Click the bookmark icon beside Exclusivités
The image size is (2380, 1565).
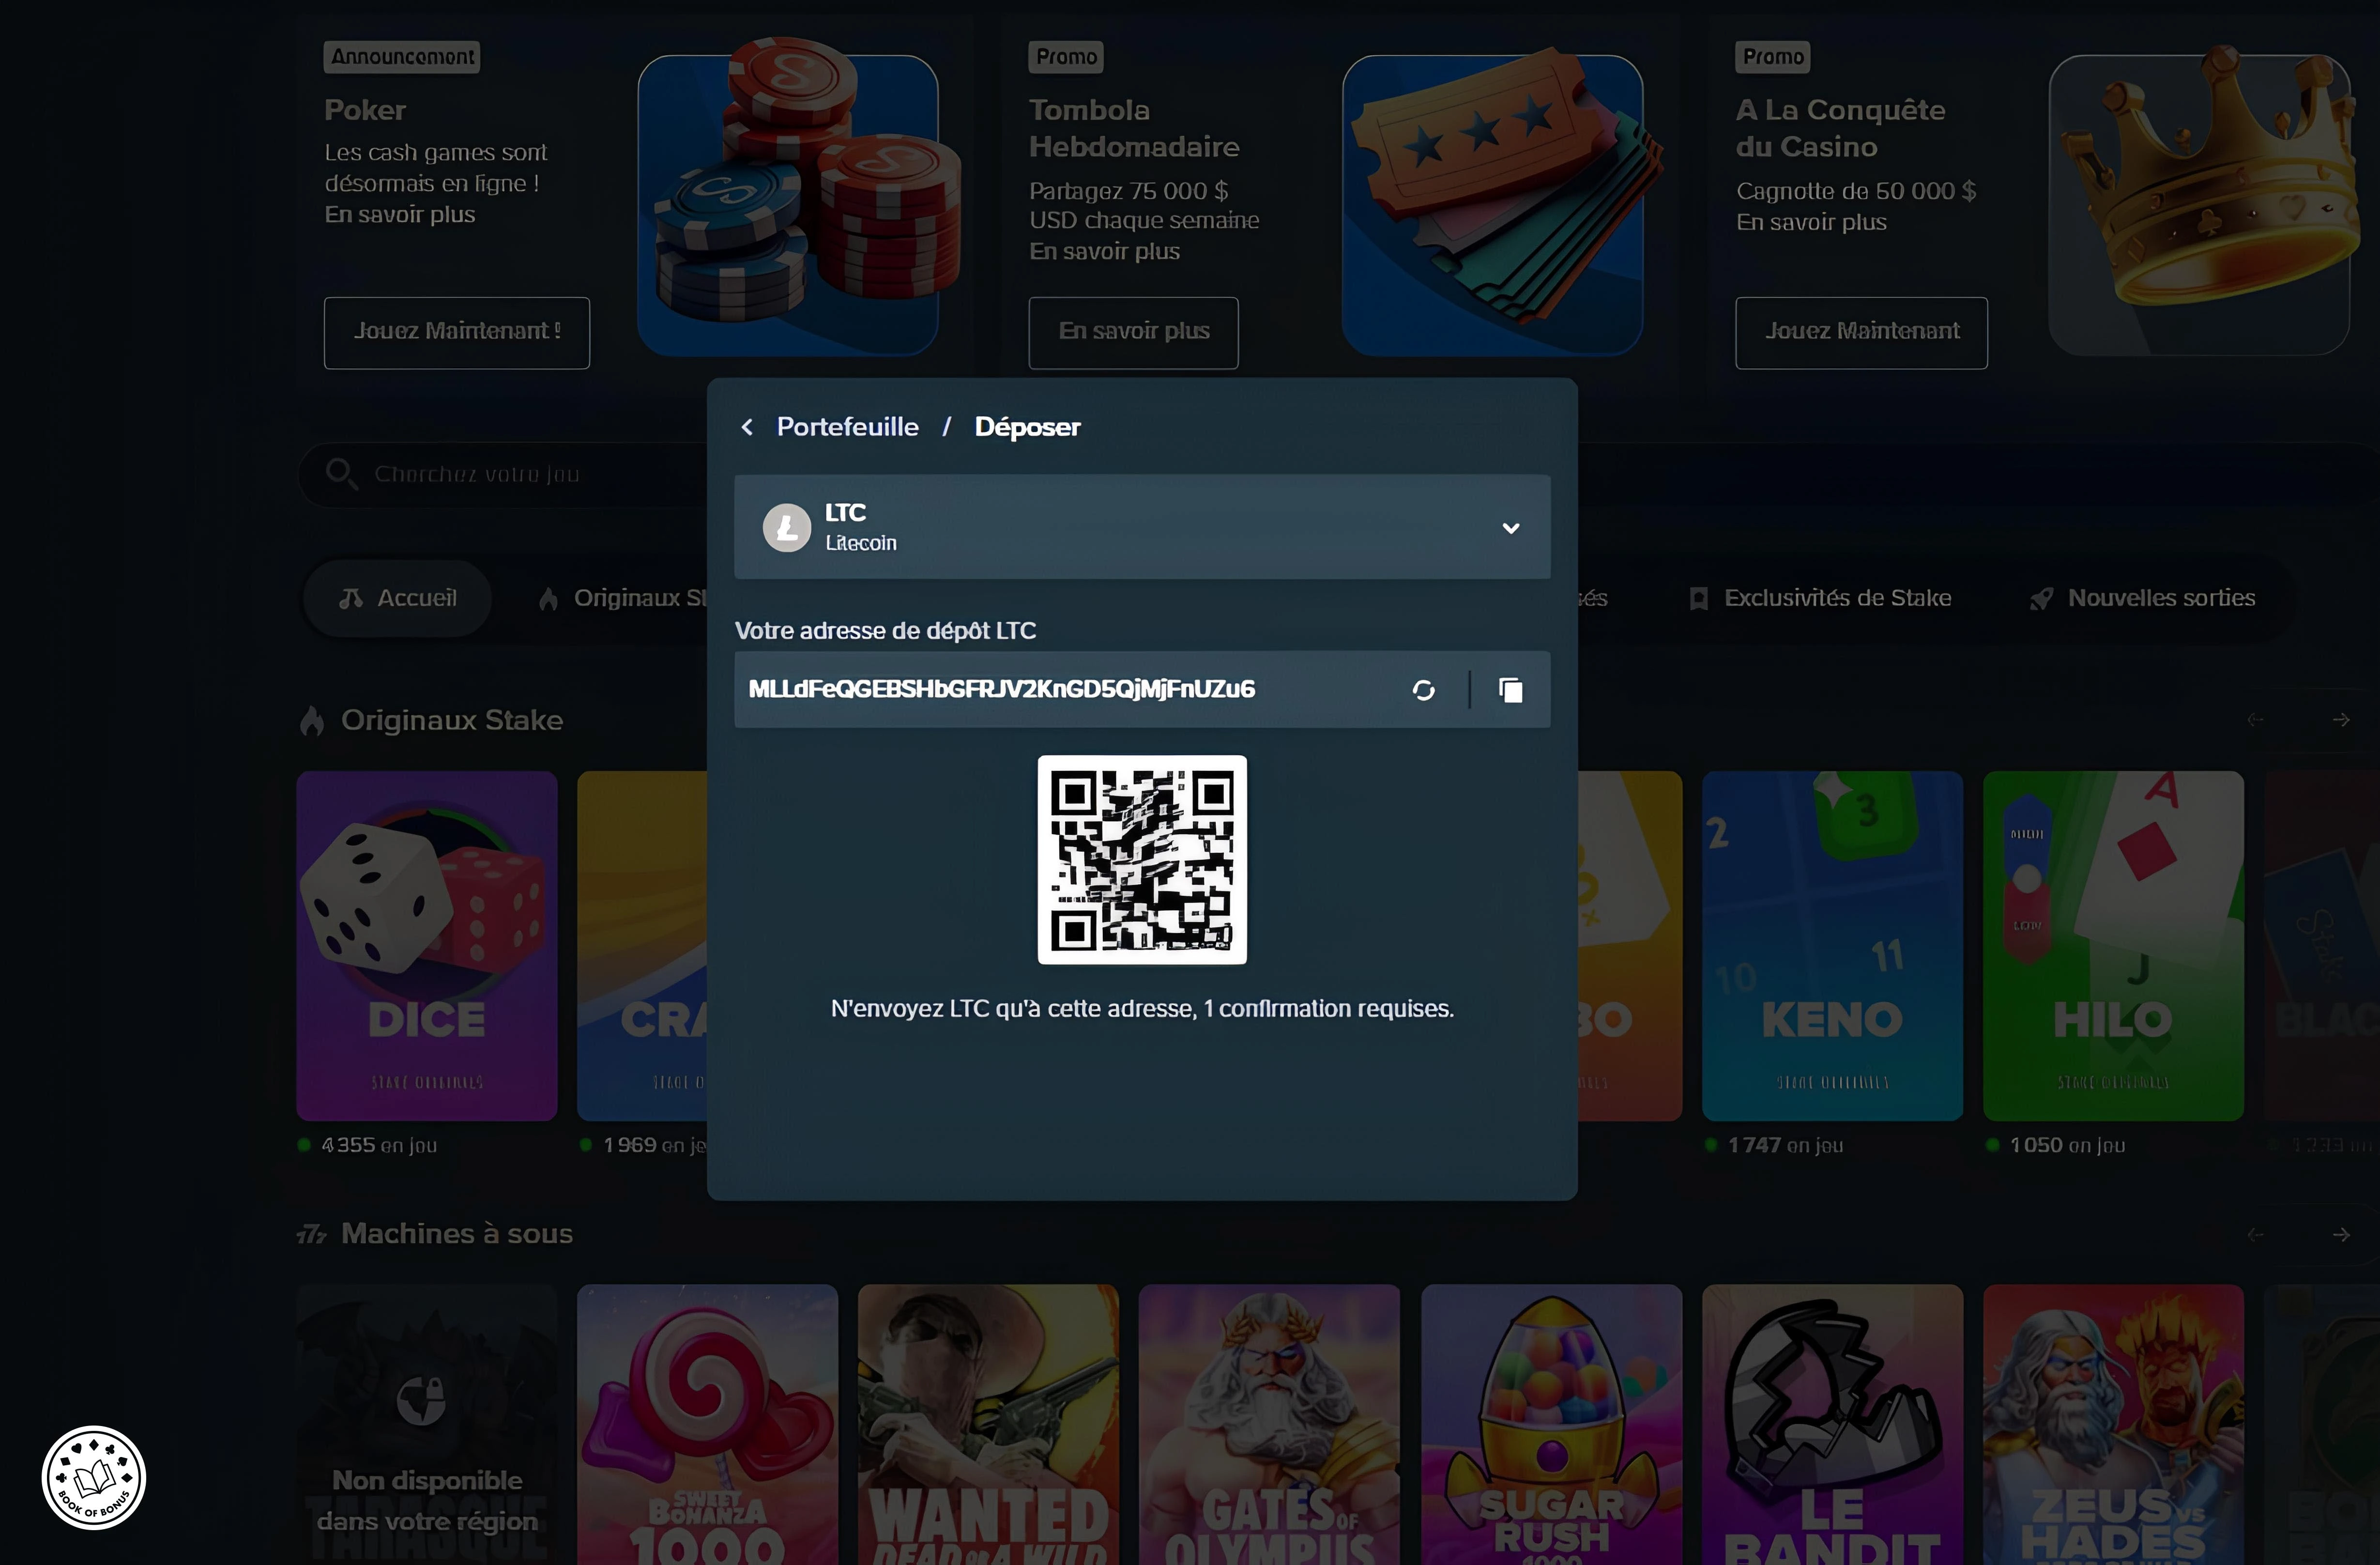coord(1698,599)
